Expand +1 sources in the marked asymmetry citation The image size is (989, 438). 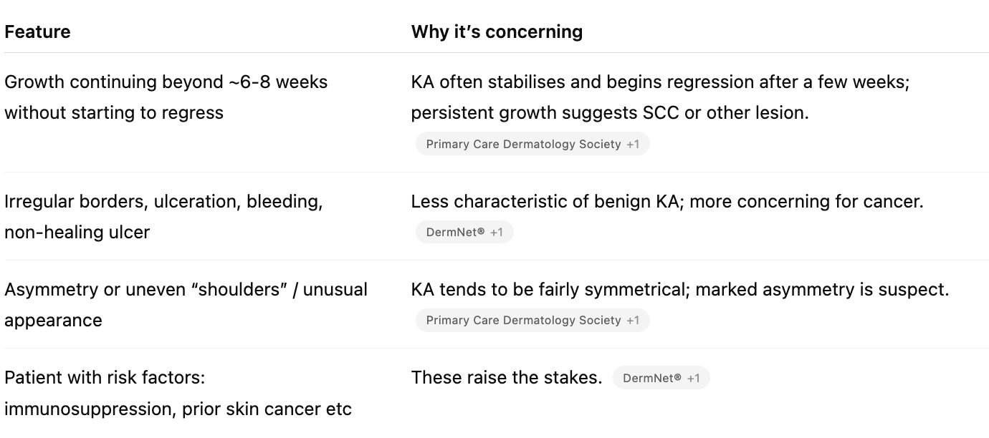point(633,320)
